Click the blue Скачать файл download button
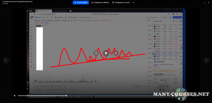The width and height of the screenshot is (212, 103). click(81, 3)
